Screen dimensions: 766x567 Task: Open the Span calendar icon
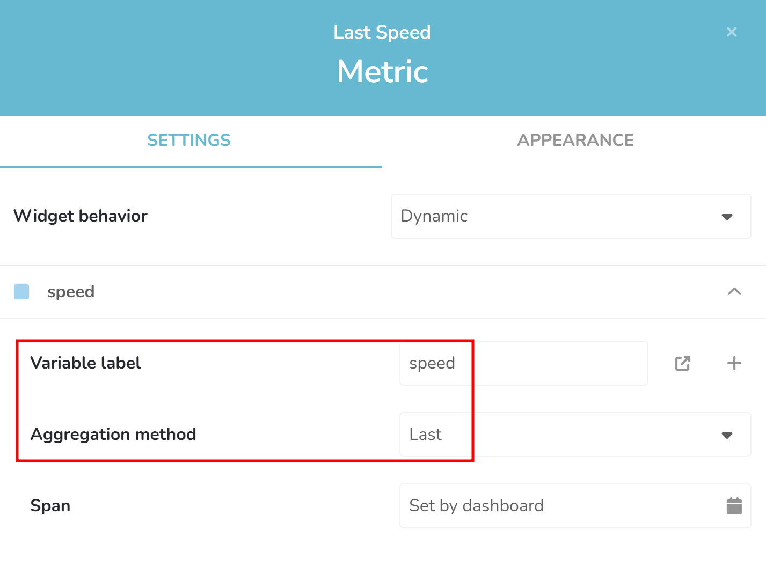click(x=734, y=506)
